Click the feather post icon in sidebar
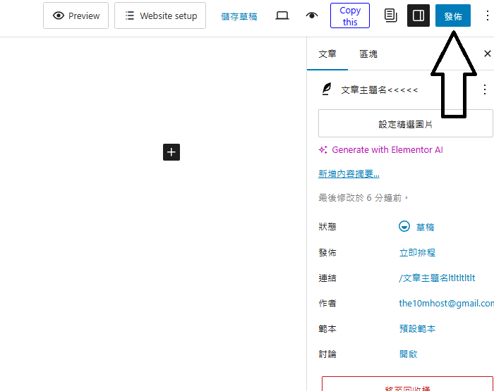 click(327, 89)
